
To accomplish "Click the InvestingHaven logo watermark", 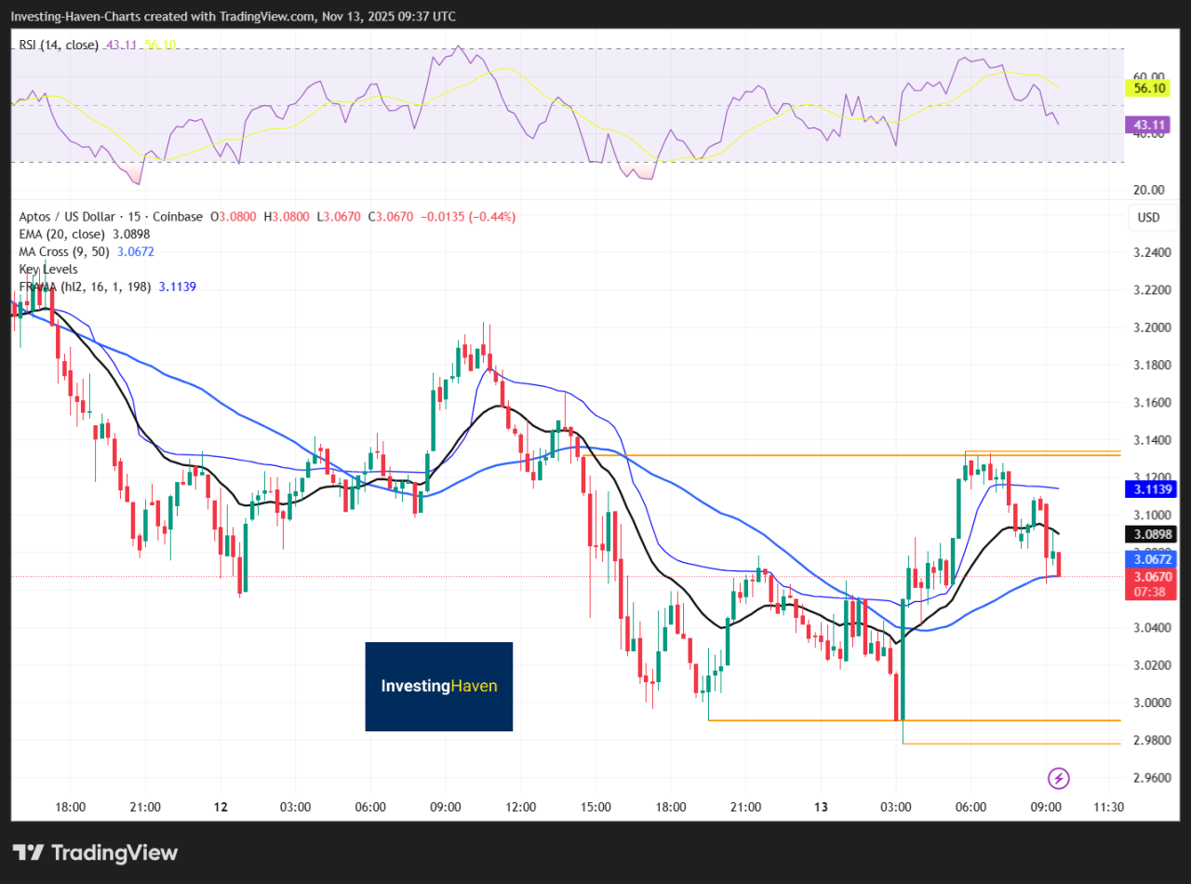I will pyautogui.click(x=438, y=686).
